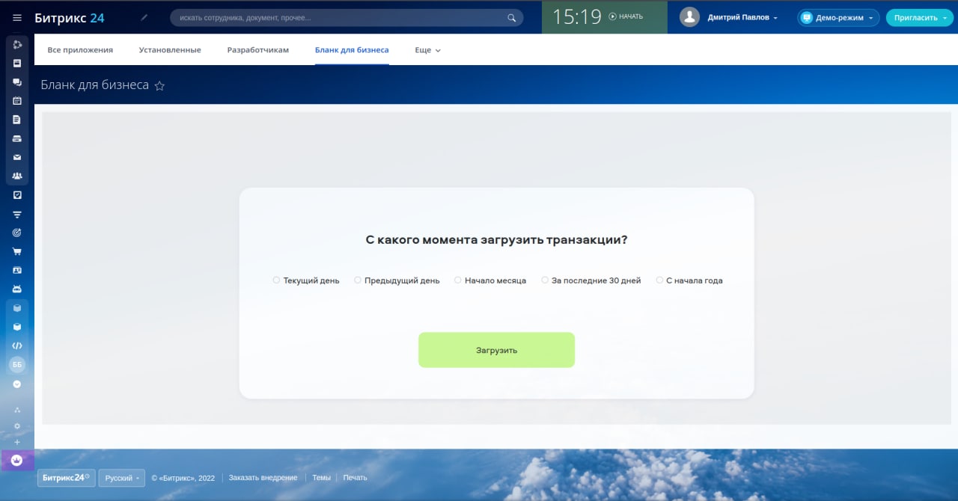
Task: Select the Бланк для бизнеса tab
Action: (x=352, y=50)
